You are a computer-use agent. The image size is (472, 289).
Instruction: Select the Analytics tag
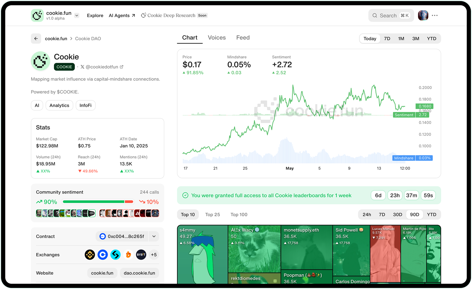click(59, 105)
